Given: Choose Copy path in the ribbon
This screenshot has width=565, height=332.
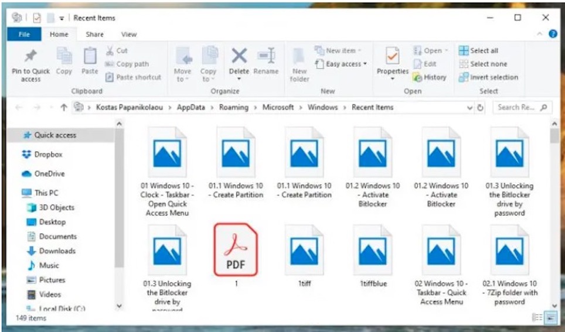Looking at the screenshot, I should 127,64.
